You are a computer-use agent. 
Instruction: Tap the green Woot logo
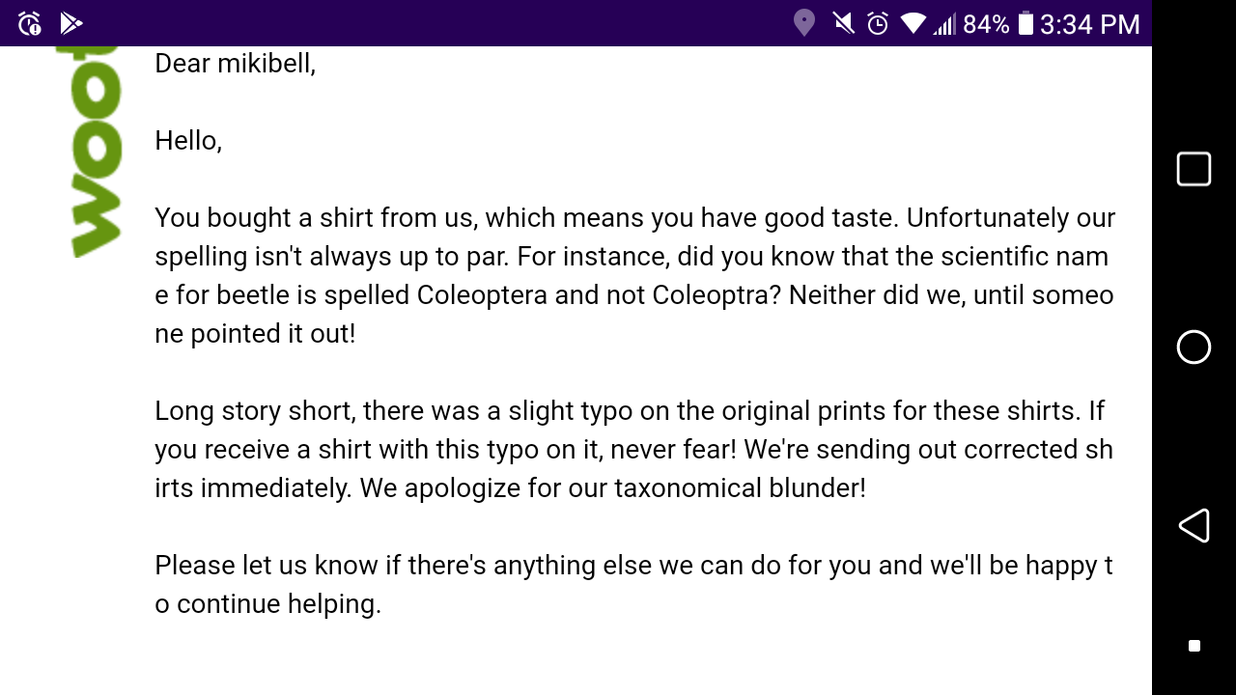[95, 153]
